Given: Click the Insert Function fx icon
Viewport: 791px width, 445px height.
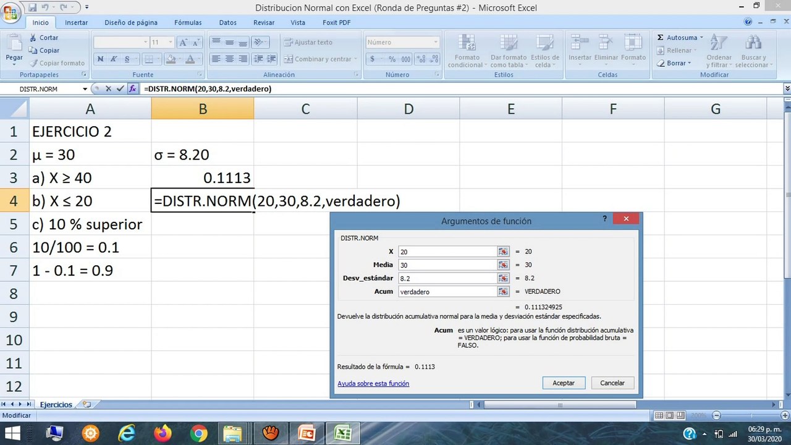Looking at the screenshot, I should (x=132, y=88).
